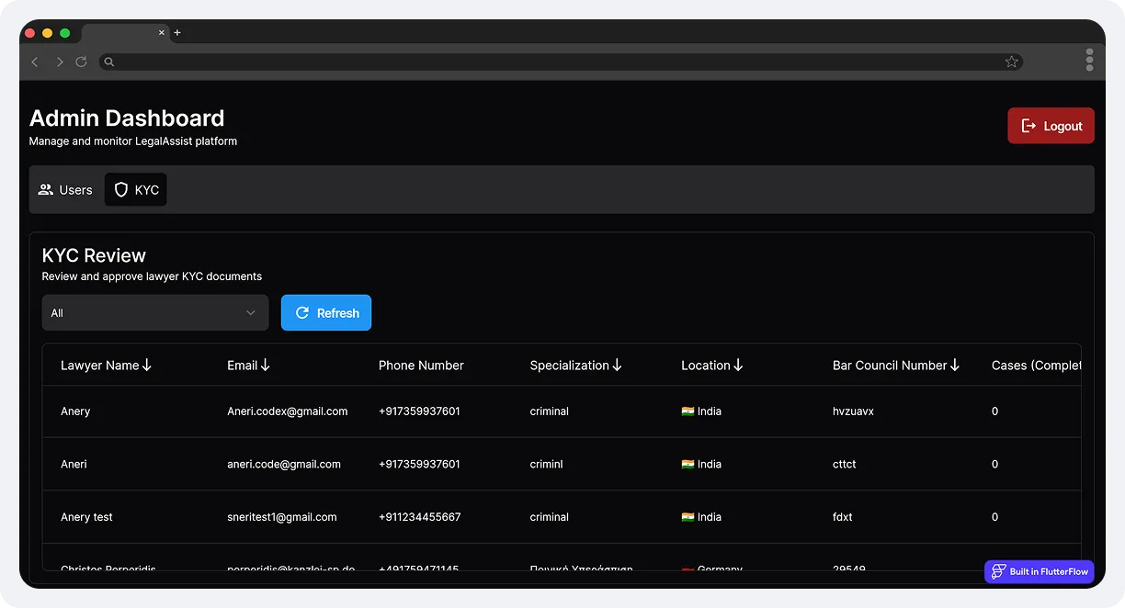Sort by Bar Council Number arrow
Viewport: 1125px width, 608px height.
tap(955, 365)
